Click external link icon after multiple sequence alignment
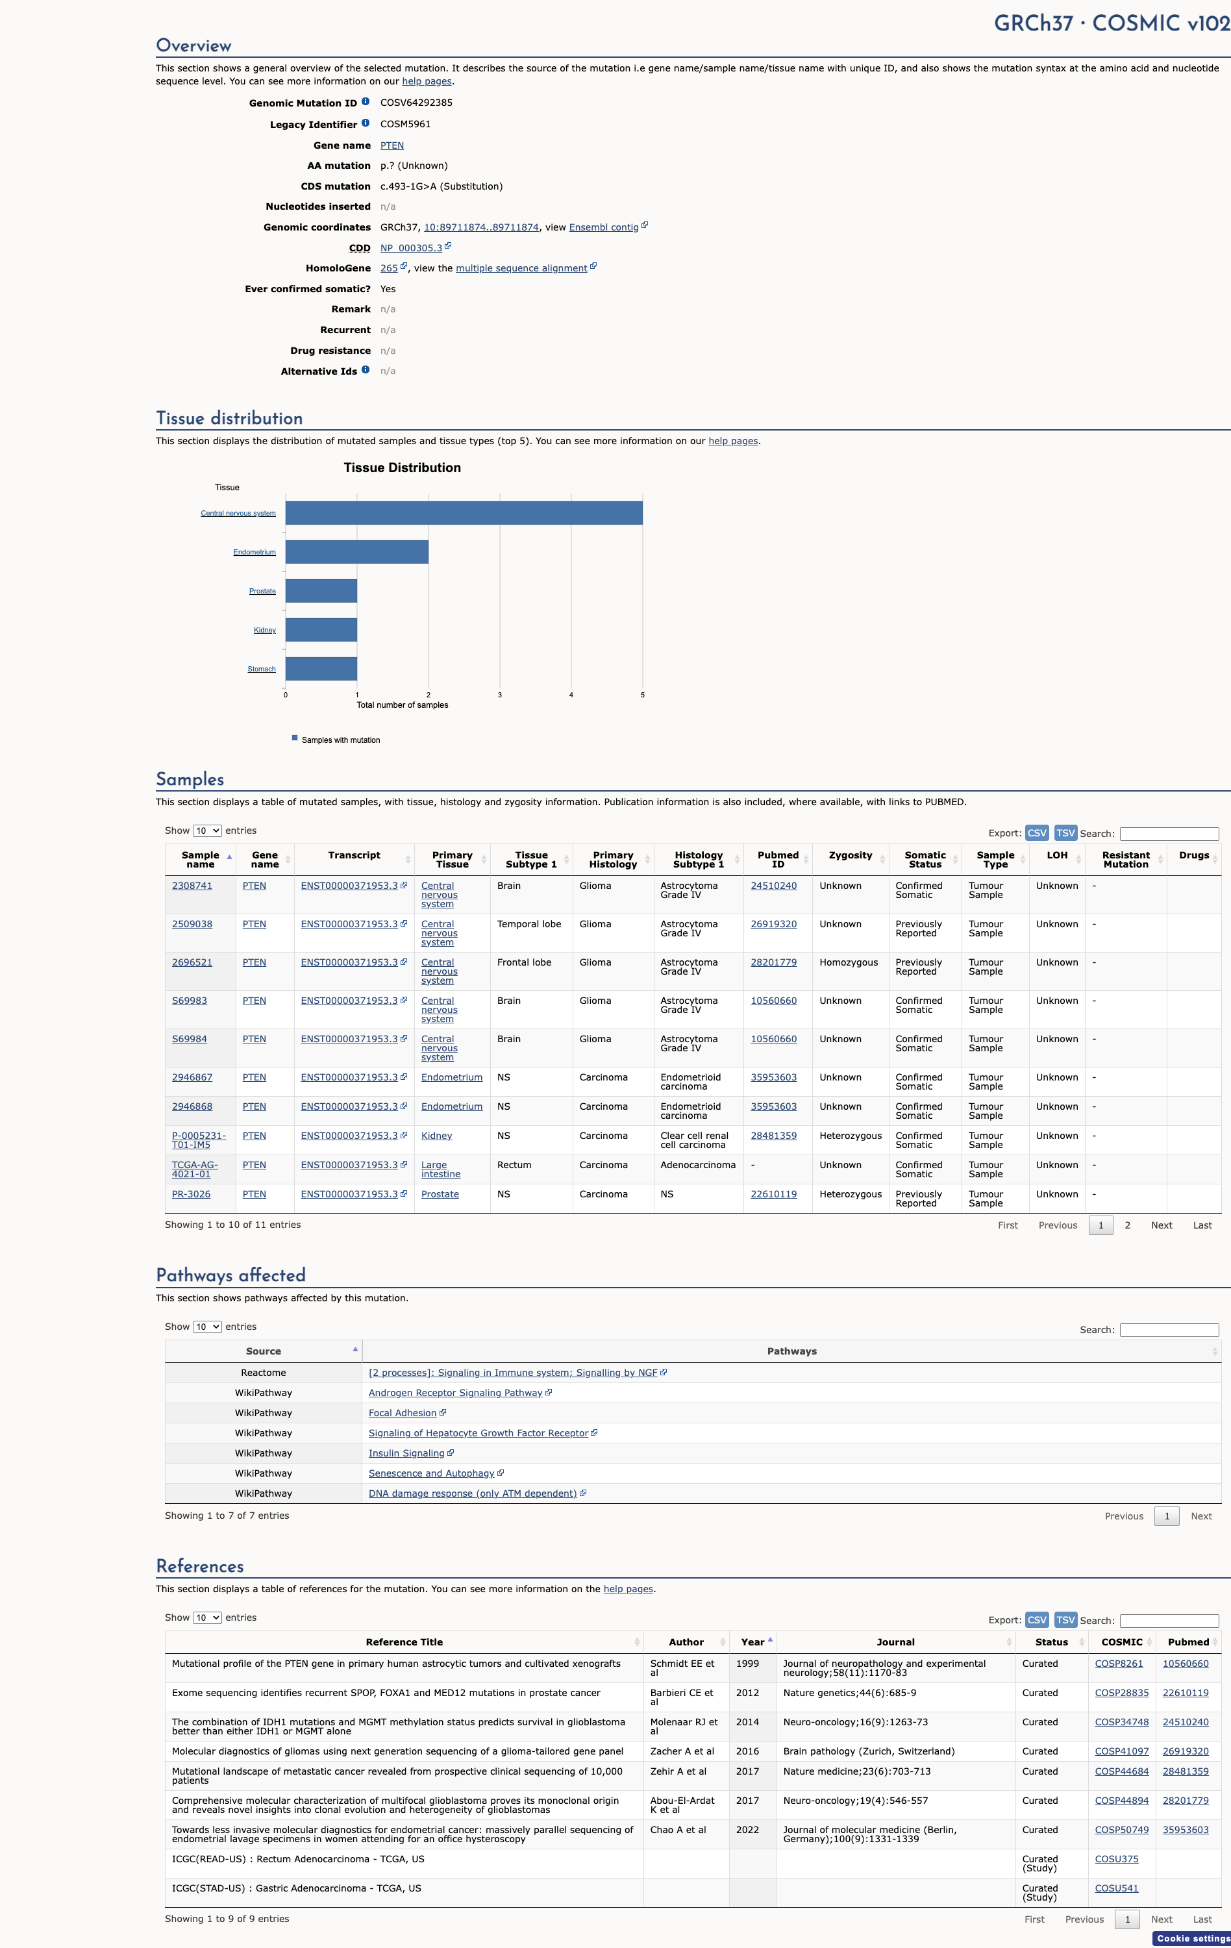Screen dimensions: 1231x1948 coord(593,266)
